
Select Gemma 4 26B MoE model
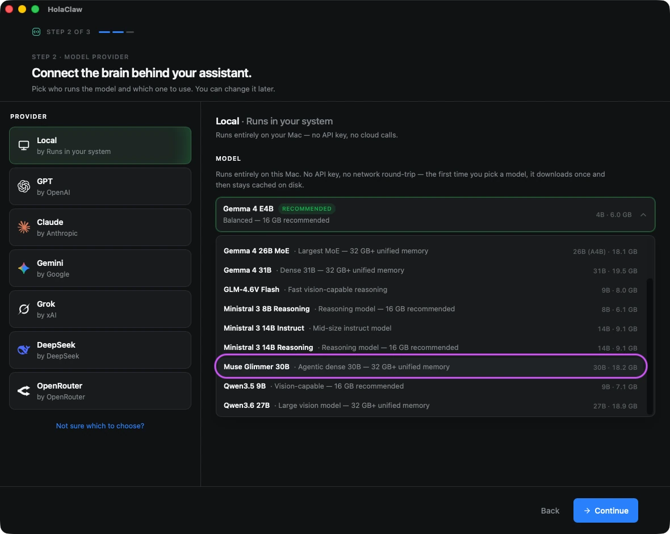coord(431,251)
